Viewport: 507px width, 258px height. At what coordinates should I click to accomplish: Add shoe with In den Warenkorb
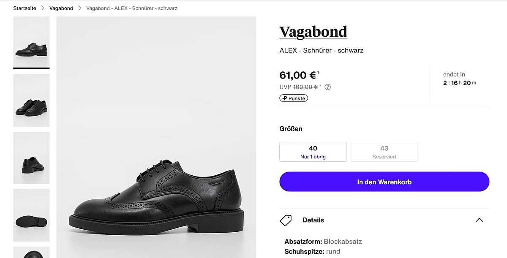(384, 182)
